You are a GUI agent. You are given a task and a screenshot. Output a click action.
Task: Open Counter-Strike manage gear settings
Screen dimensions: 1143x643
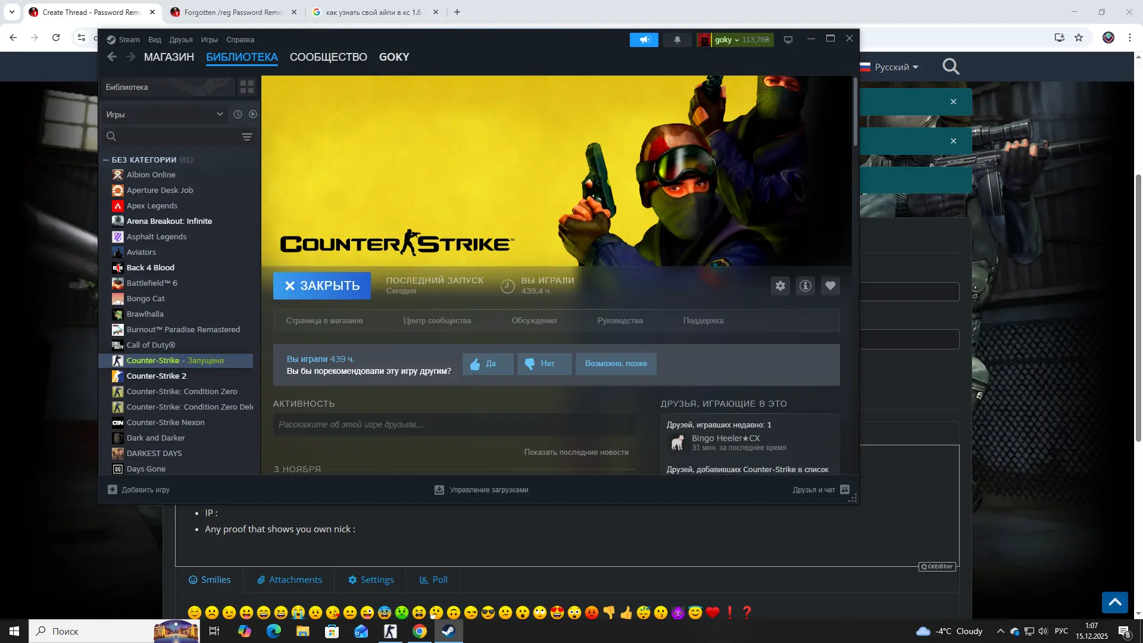(780, 286)
